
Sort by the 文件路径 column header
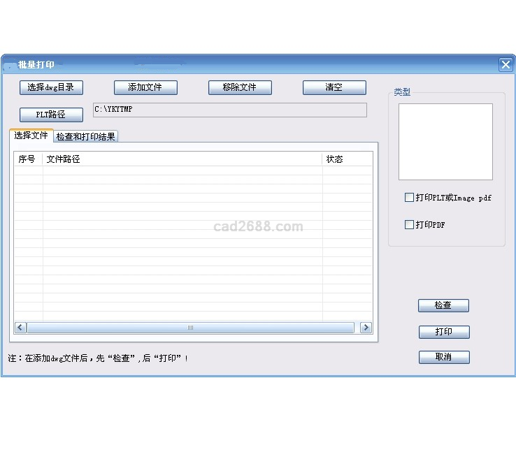(x=182, y=159)
